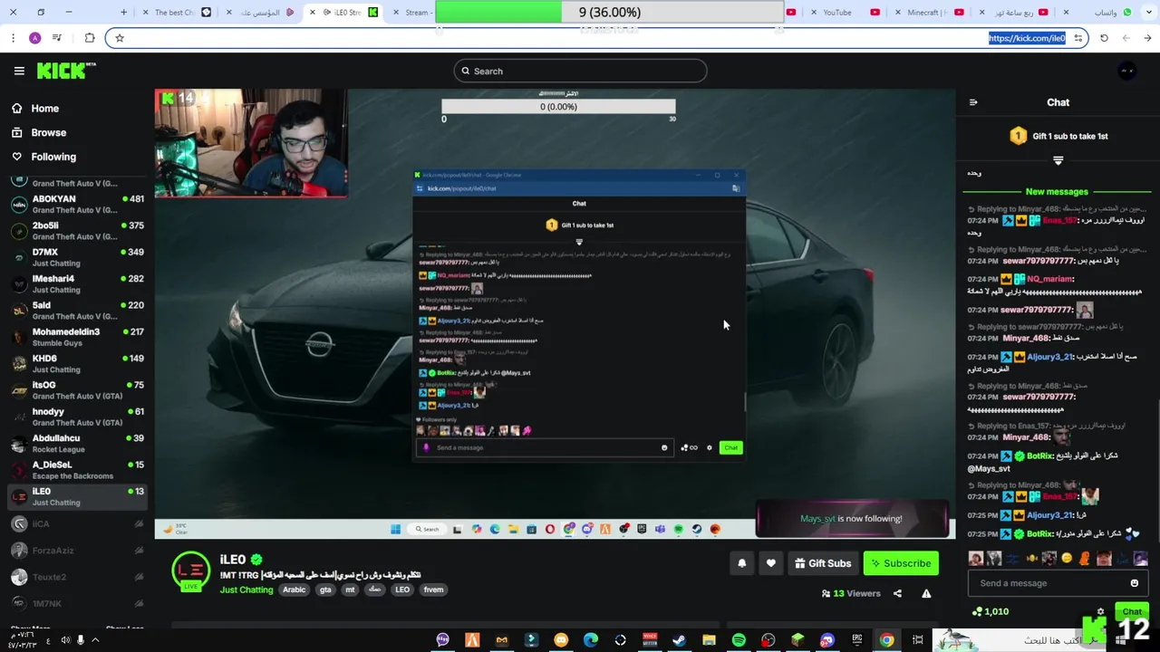Open ABOKYAN channel in sidebar

[77, 204]
